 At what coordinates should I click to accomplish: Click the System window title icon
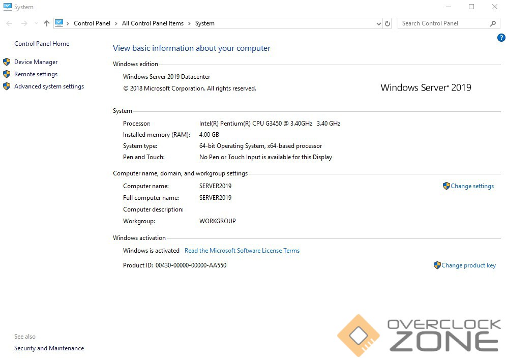point(8,7)
